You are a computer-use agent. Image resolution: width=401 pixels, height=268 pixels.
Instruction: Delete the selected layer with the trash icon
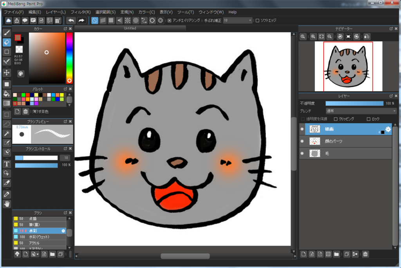coord(365,254)
